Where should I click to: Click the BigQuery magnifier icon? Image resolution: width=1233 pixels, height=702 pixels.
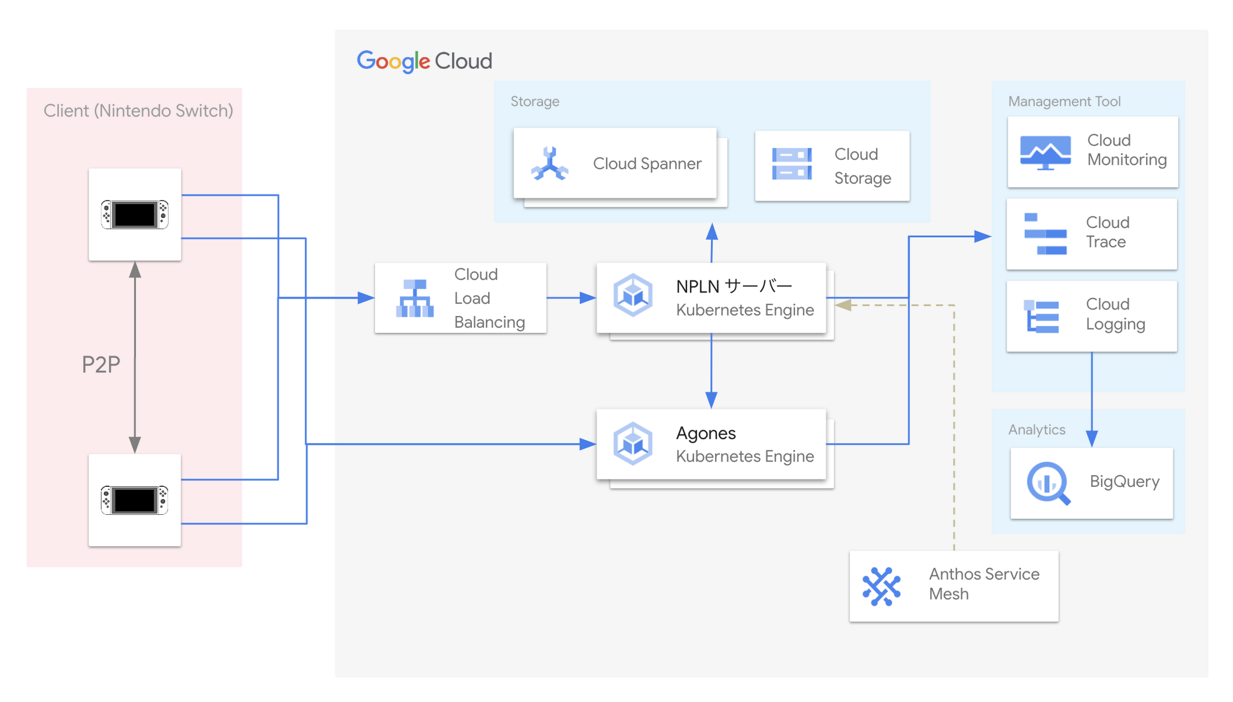tap(1048, 483)
